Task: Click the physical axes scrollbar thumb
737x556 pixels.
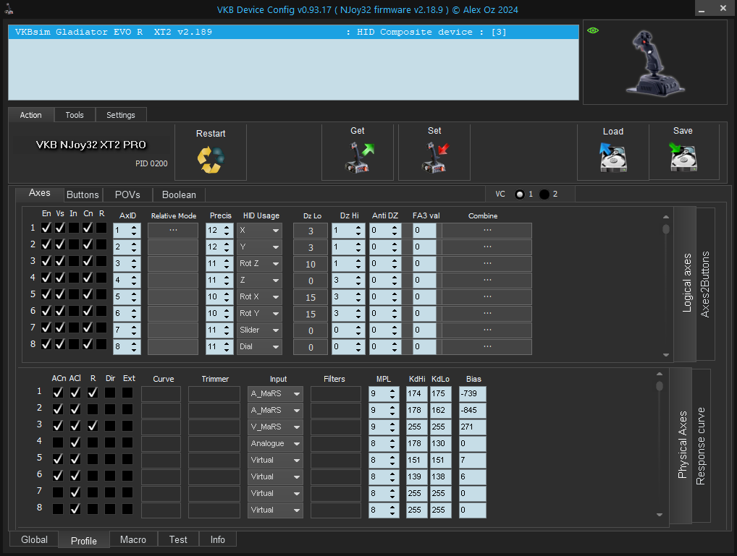Action: pyautogui.click(x=660, y=386)
